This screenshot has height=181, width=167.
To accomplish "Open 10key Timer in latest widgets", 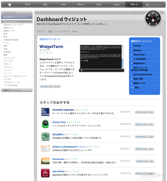I will (x=139, y=55).
